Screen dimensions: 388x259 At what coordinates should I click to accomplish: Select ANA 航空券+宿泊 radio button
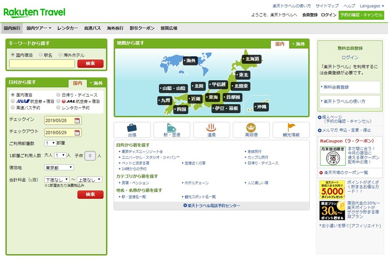pos(13,101)
